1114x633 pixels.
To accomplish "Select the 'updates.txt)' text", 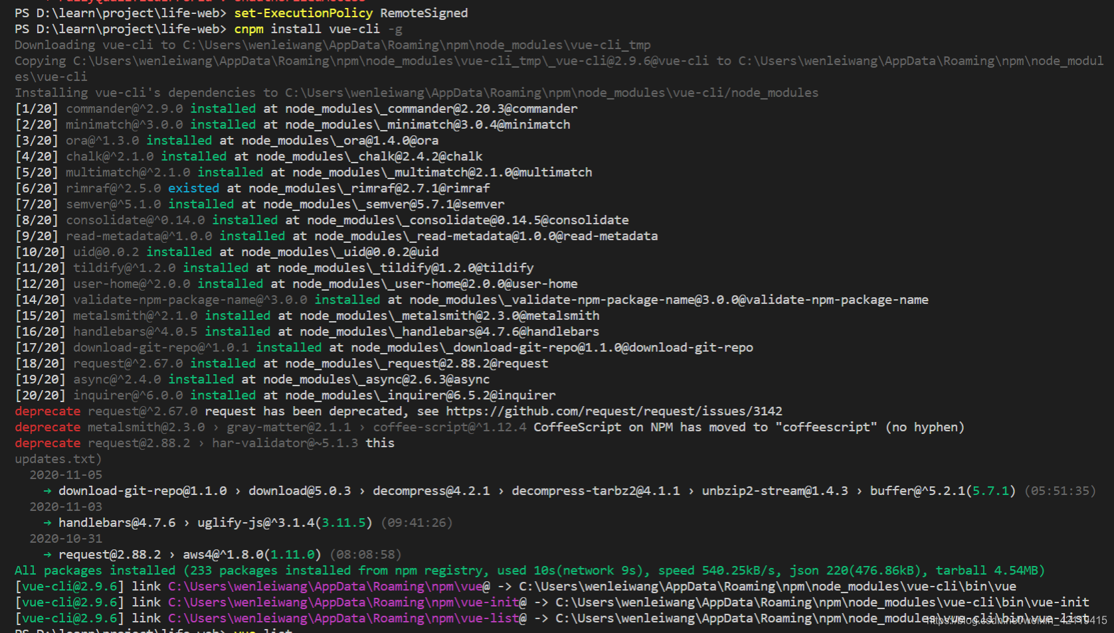I will (x=58, y=459).
